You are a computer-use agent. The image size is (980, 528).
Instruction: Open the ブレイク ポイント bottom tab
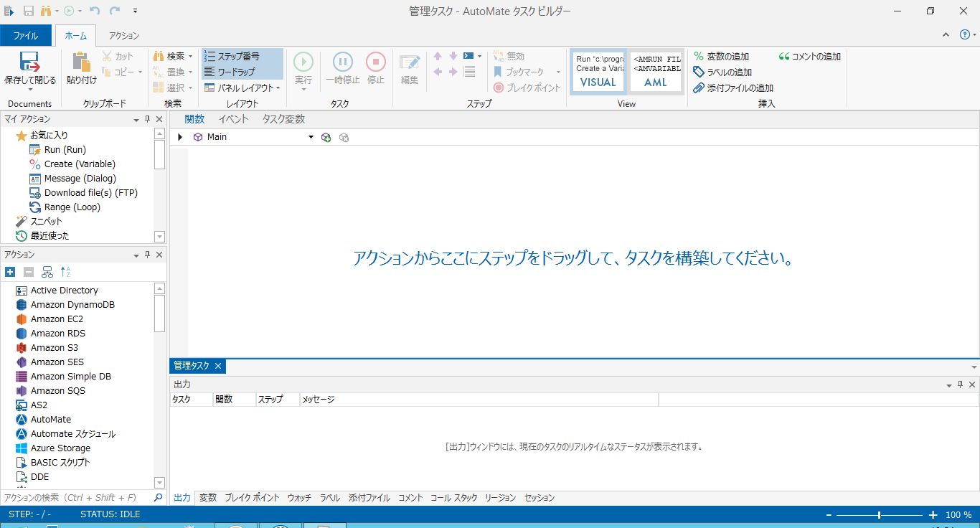(x=252, y=497)
